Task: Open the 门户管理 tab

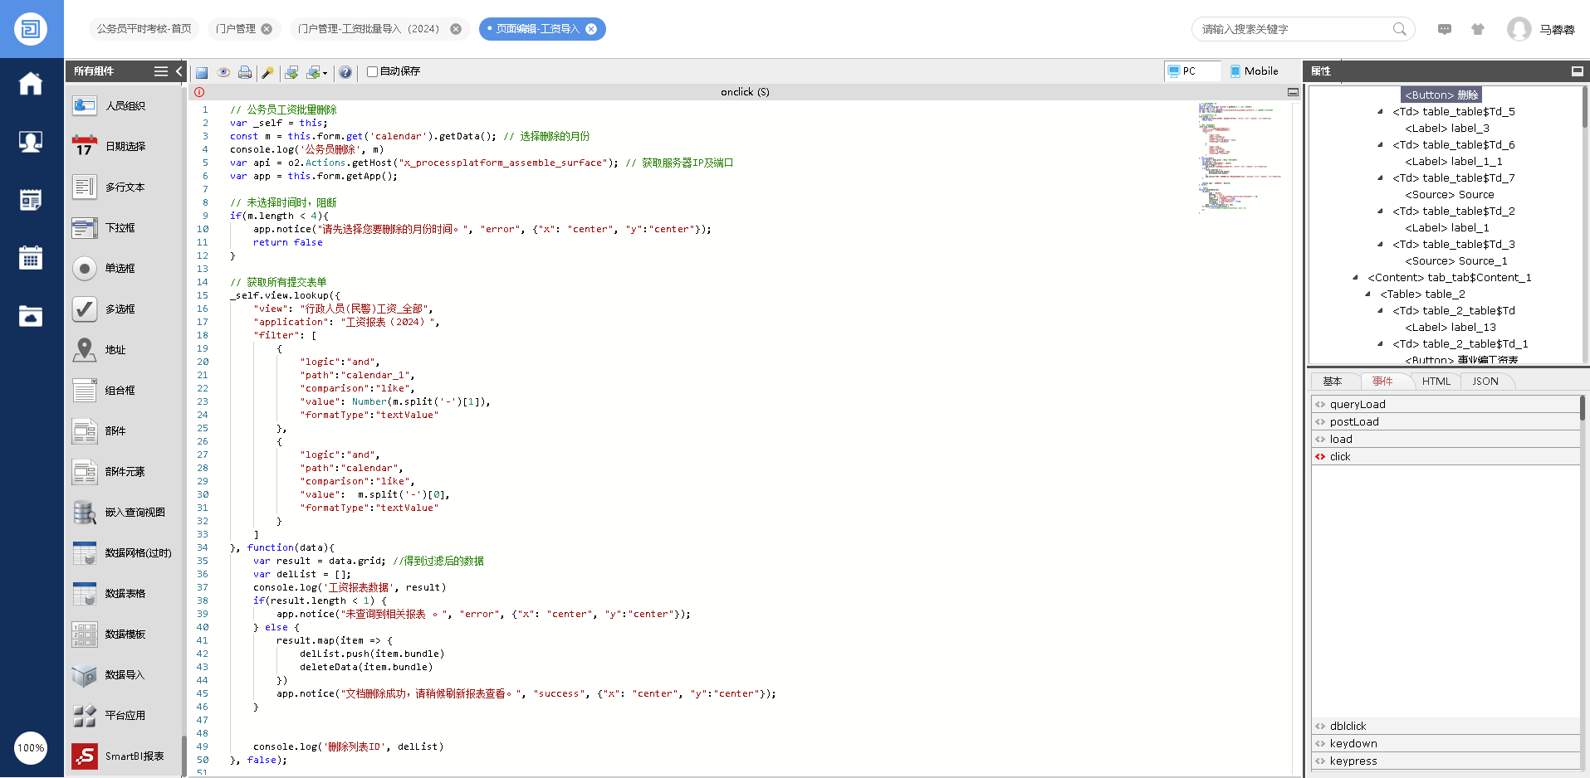Action: click(236, 29)
